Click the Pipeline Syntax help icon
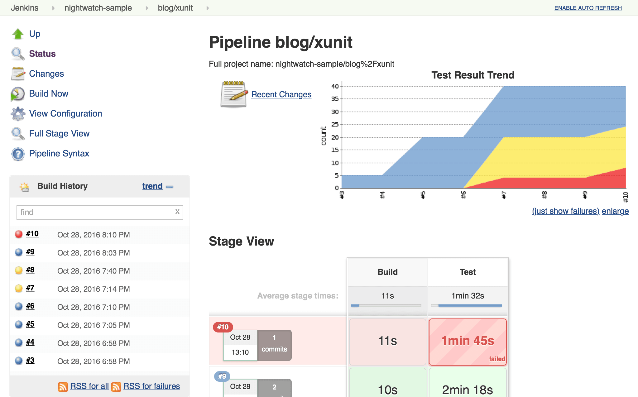Screen dimensions: 638x397 coord(18,154)
